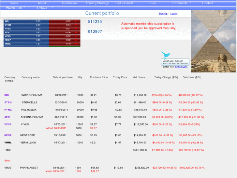Viewport: 237px width, 178px height.
Task: Open Trading Strategy in navigation
Action: click(x=97, y=3)
